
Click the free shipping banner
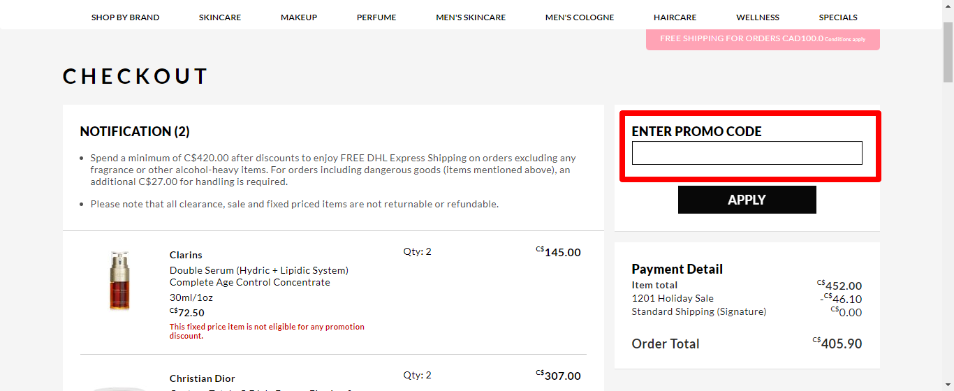coord(763,39)
